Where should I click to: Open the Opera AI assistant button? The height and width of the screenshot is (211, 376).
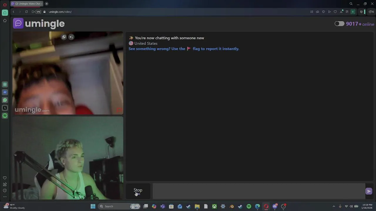click(371, 12)
